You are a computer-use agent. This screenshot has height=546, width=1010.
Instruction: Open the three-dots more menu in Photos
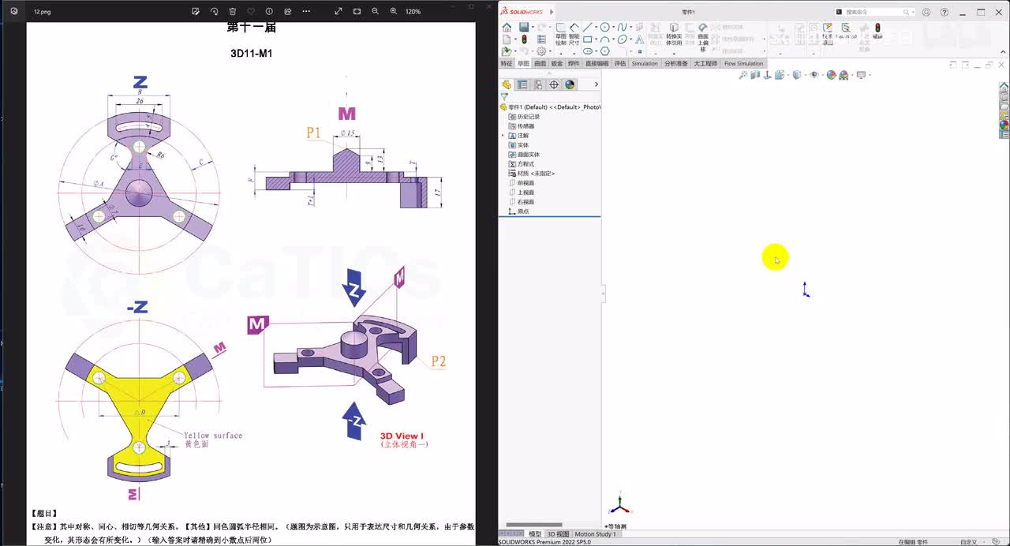(306, 12)
